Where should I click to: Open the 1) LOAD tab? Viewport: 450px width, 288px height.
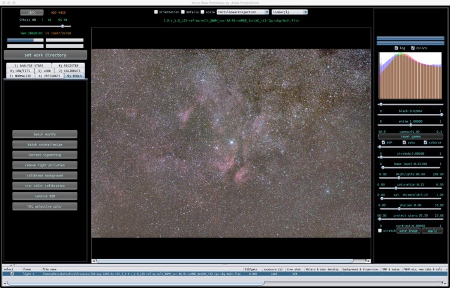pos(44,71)
